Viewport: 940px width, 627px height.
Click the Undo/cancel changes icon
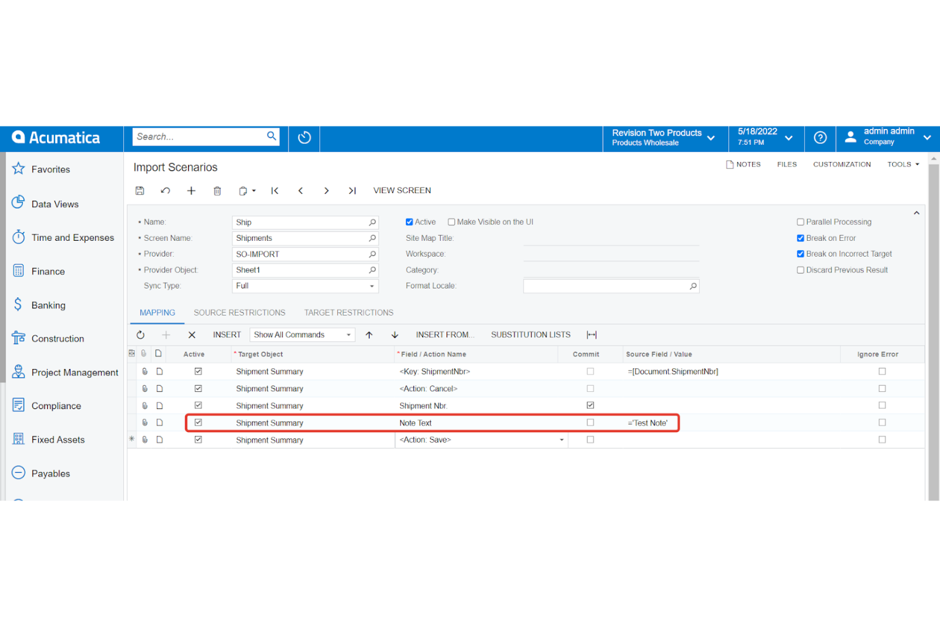(165, 191)
